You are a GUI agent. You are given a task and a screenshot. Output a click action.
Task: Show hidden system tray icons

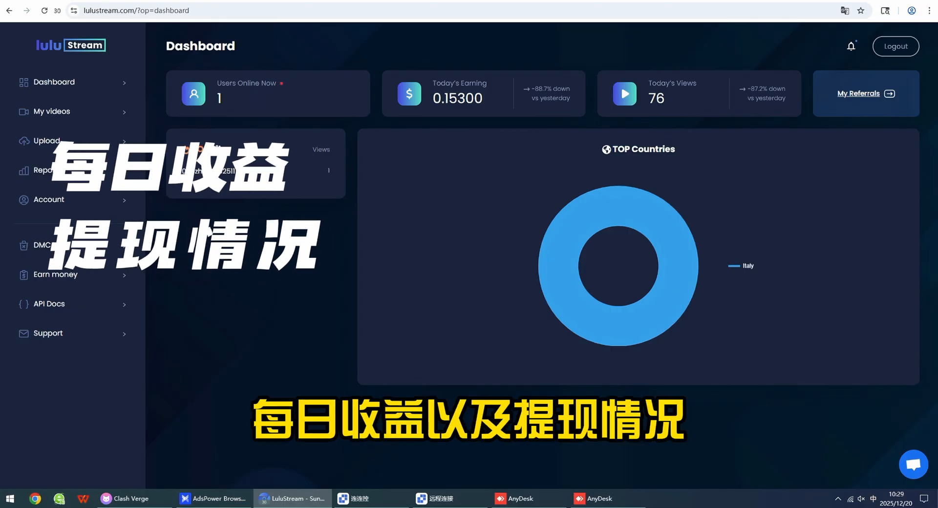coord(838,499)
